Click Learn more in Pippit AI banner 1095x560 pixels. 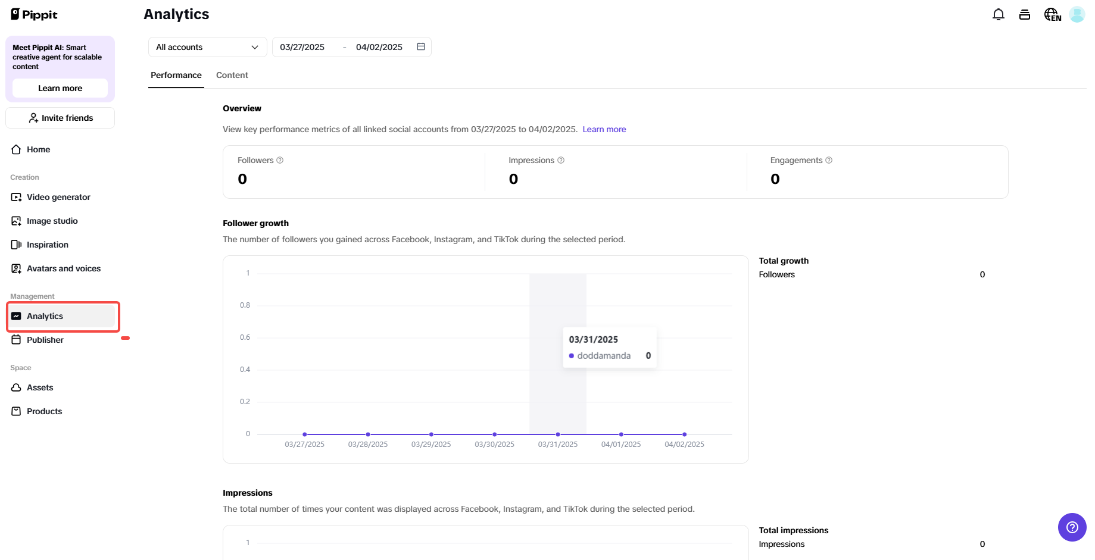tap(60, 88)
